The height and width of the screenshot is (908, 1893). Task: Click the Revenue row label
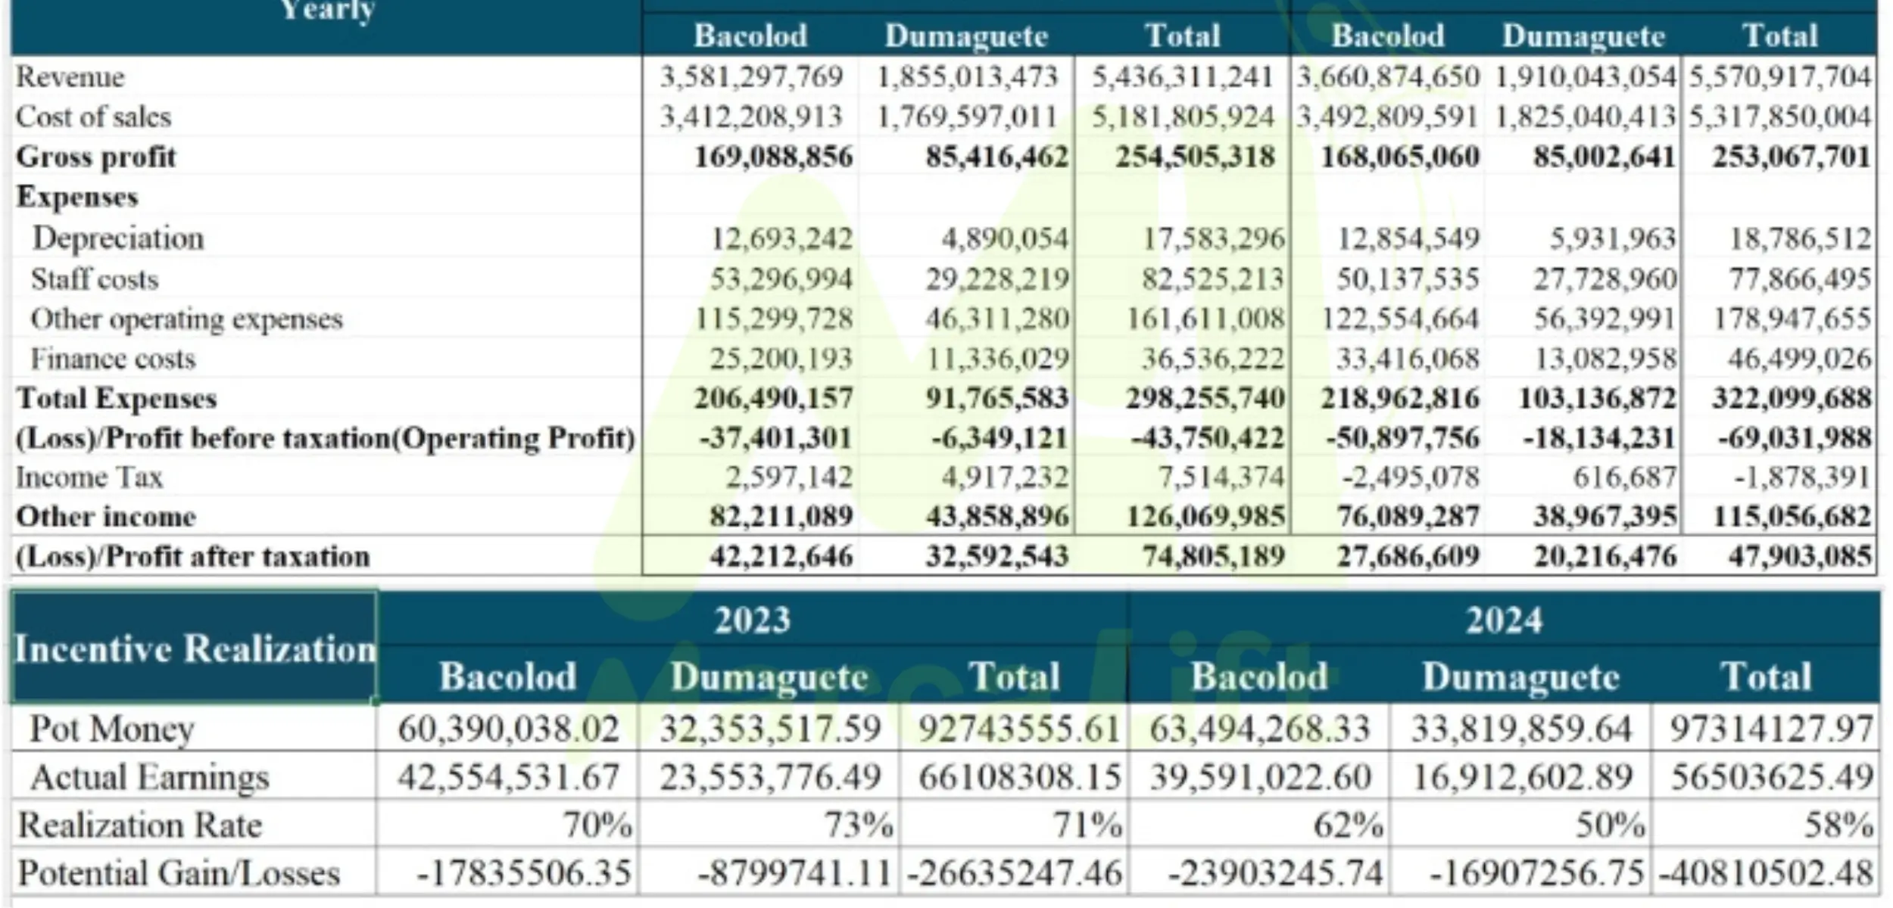click(x=70, y=77)
